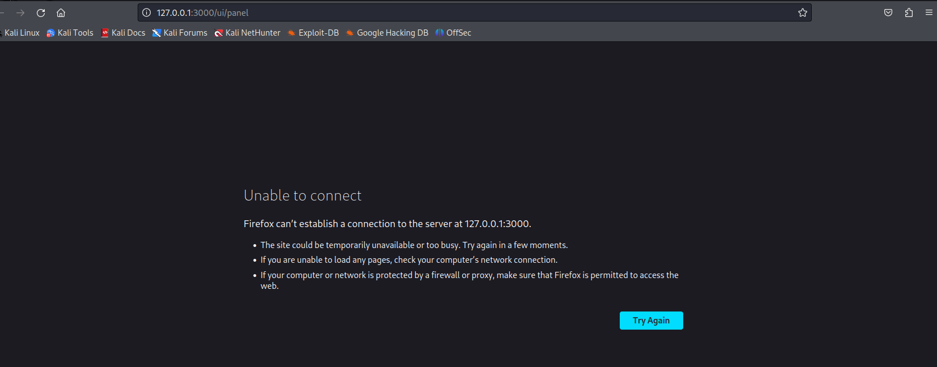Open the Kali Linux bookmark
The width and height of the screenshot is (937, 367).
point(20,33)
